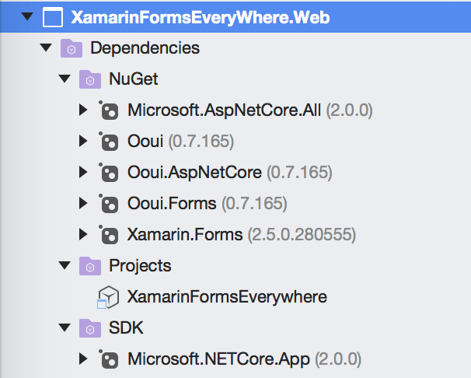This screenshot has height=378, width=471.
Task: Expand the Ooui (0.7.165) package
Action: coord(83,141)
